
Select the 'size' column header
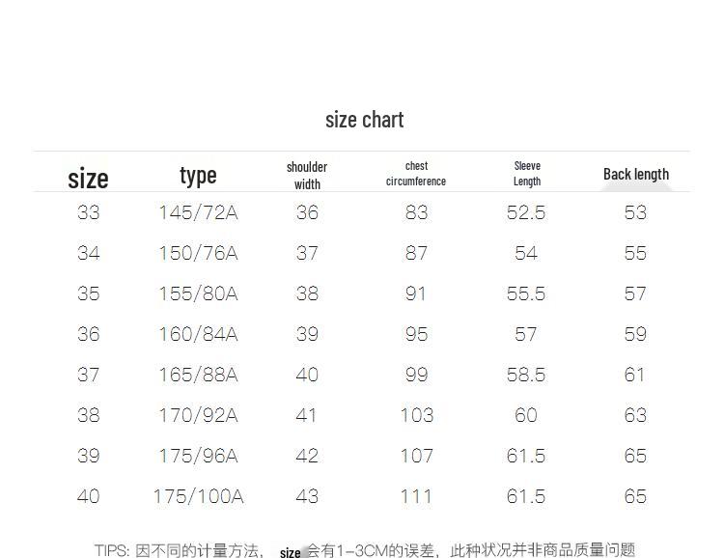point(88,179)
